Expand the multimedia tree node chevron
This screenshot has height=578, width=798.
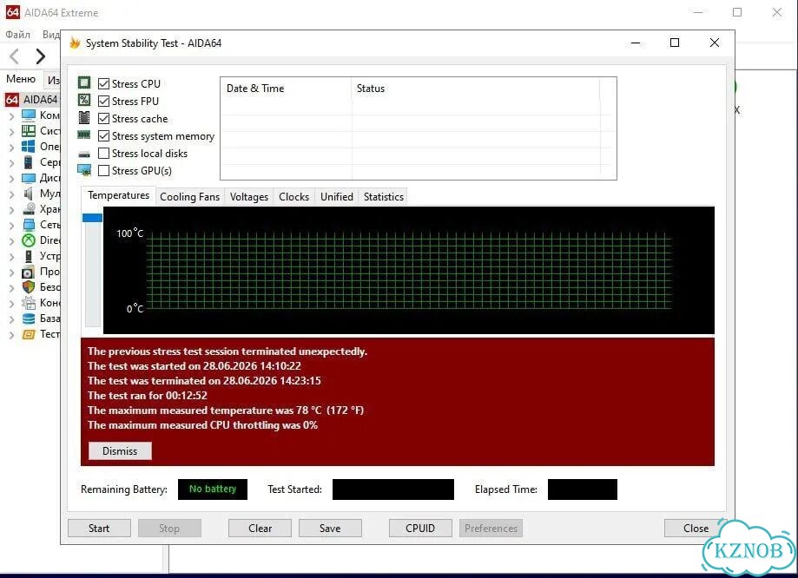(11, 194)
